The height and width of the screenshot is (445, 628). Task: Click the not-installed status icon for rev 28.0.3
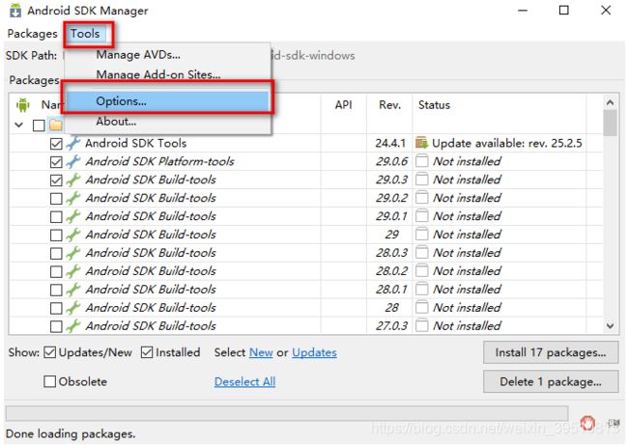tap(422, 253)
